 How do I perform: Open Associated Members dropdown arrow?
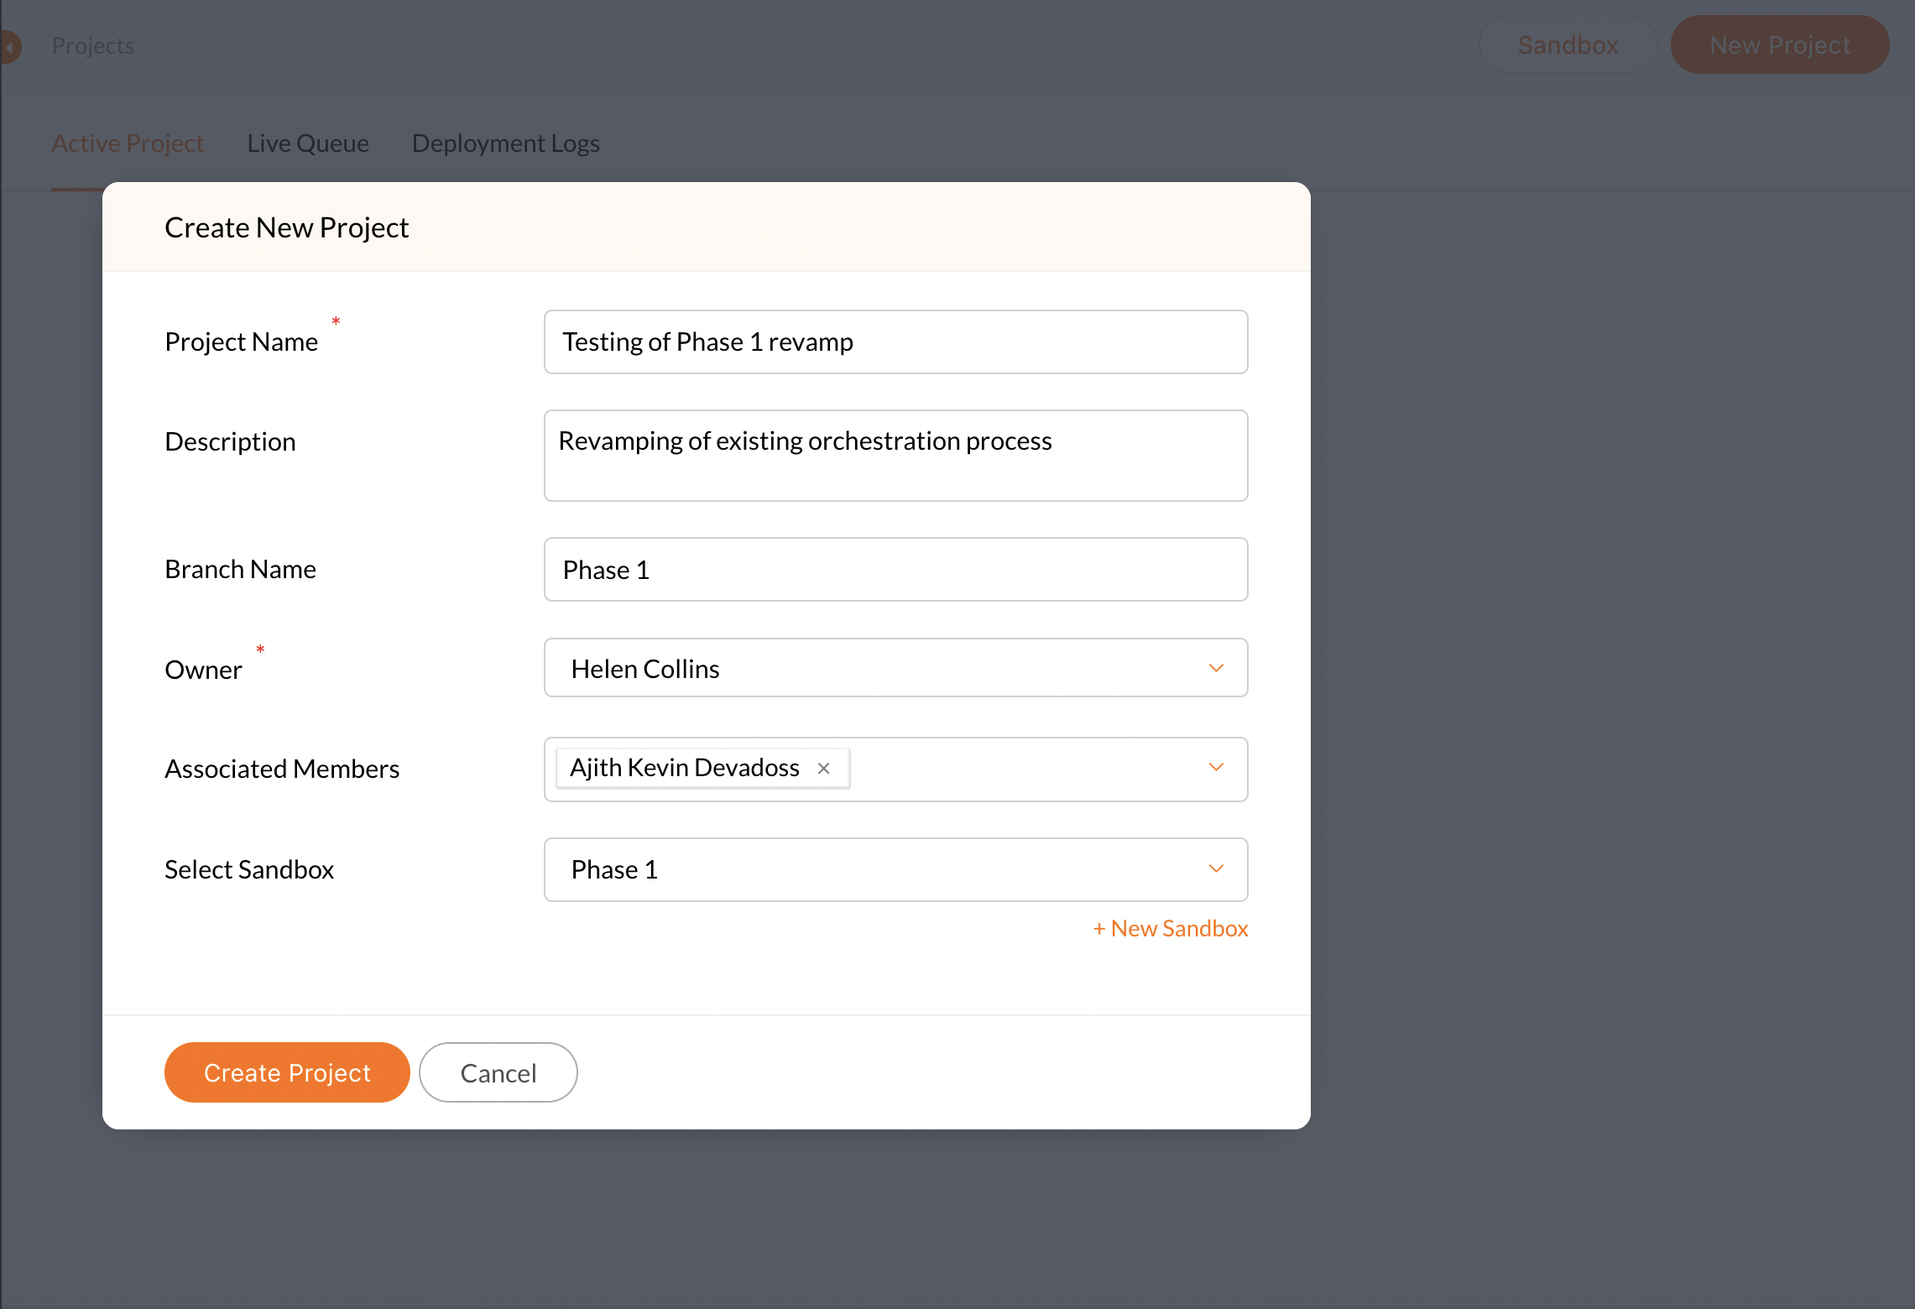[1215, 768]
